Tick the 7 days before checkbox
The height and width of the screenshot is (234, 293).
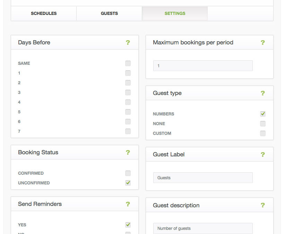(x=128, y=131)
